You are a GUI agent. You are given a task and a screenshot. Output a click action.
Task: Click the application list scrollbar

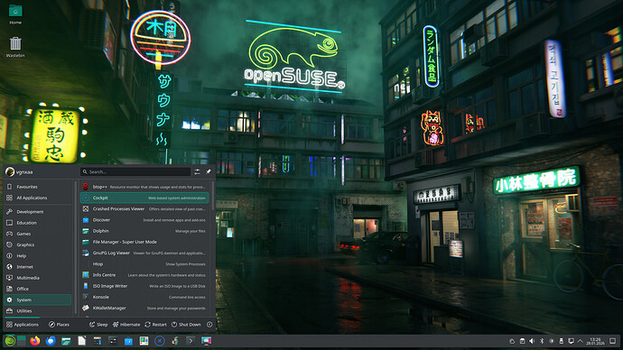pyautogui.click(x=212, y=196)
